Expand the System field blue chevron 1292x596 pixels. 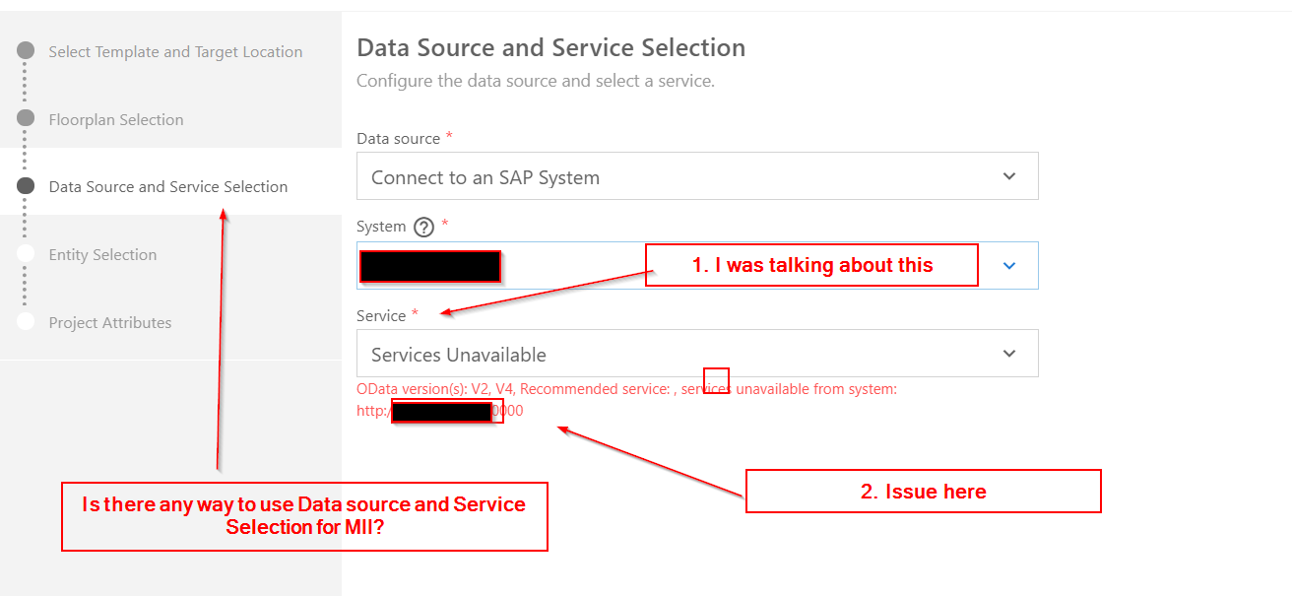1008,266
